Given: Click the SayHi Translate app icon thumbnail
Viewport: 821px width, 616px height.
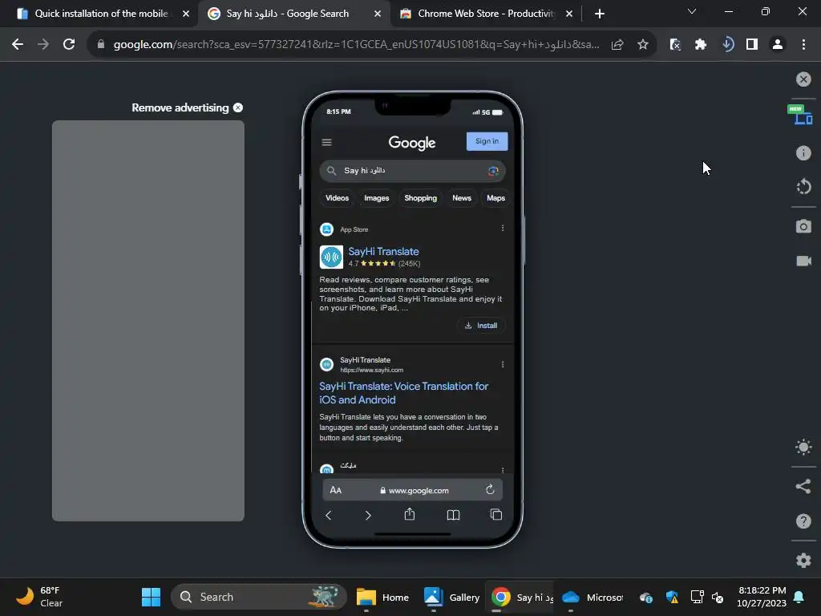Looking at the screenshot, I should pyautogui.click(x=331, y=257).
